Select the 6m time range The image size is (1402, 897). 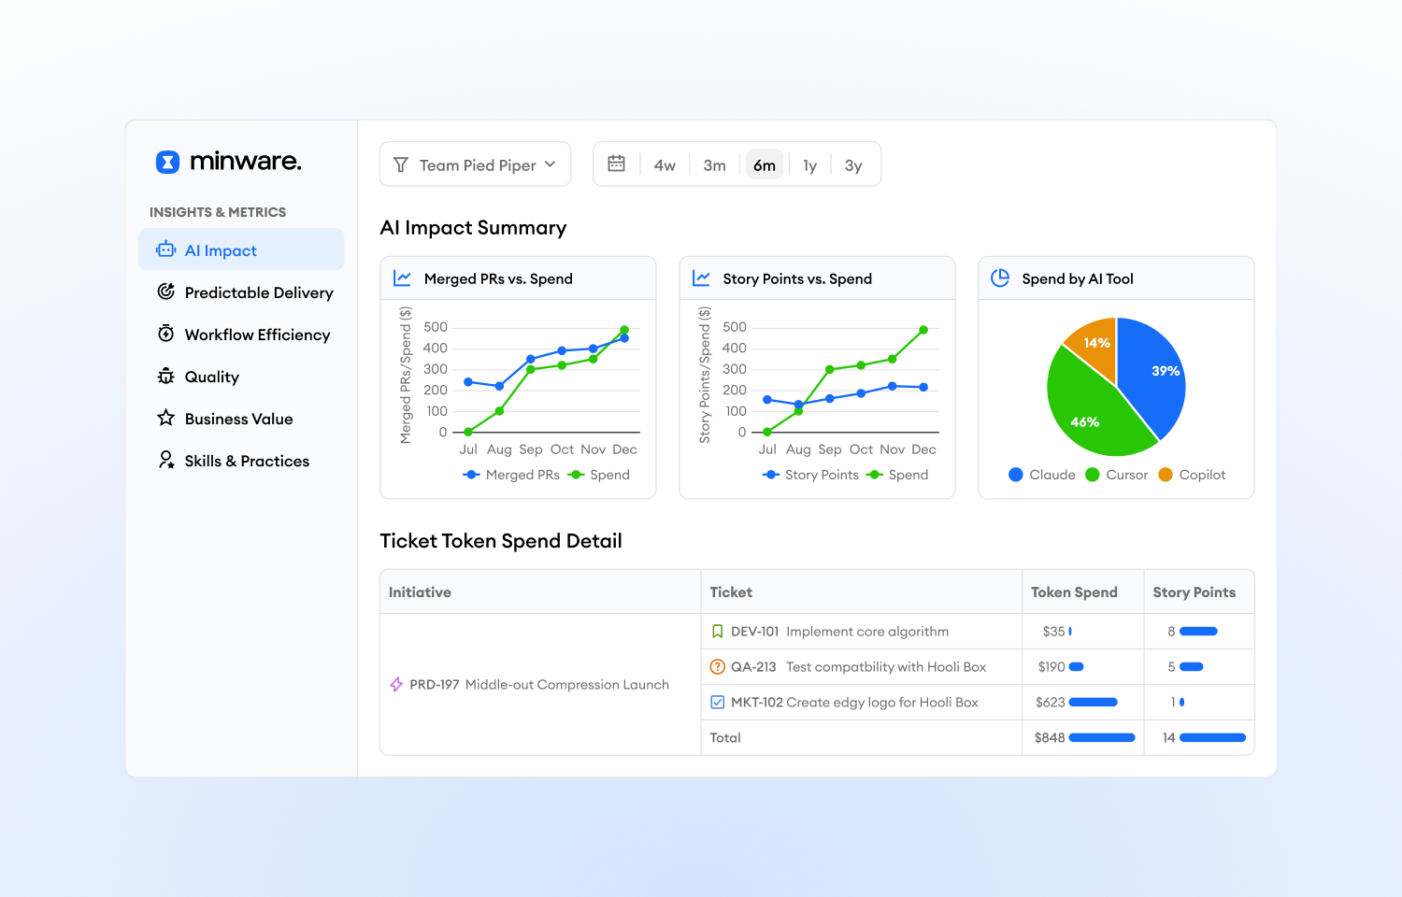(x=765, y=164)
